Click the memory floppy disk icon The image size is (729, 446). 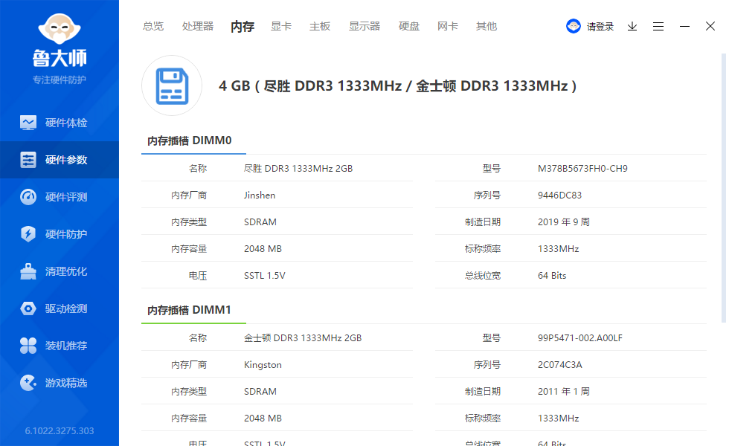pyautogui.click(x=172, y=86)
